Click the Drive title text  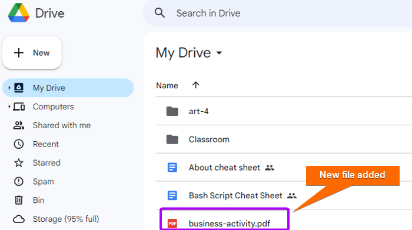[50, 13]
